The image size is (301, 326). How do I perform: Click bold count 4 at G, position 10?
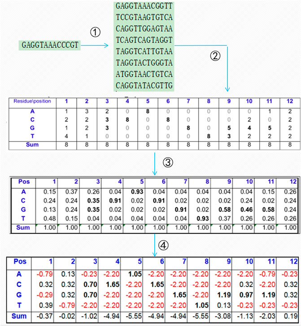point(249,128)
